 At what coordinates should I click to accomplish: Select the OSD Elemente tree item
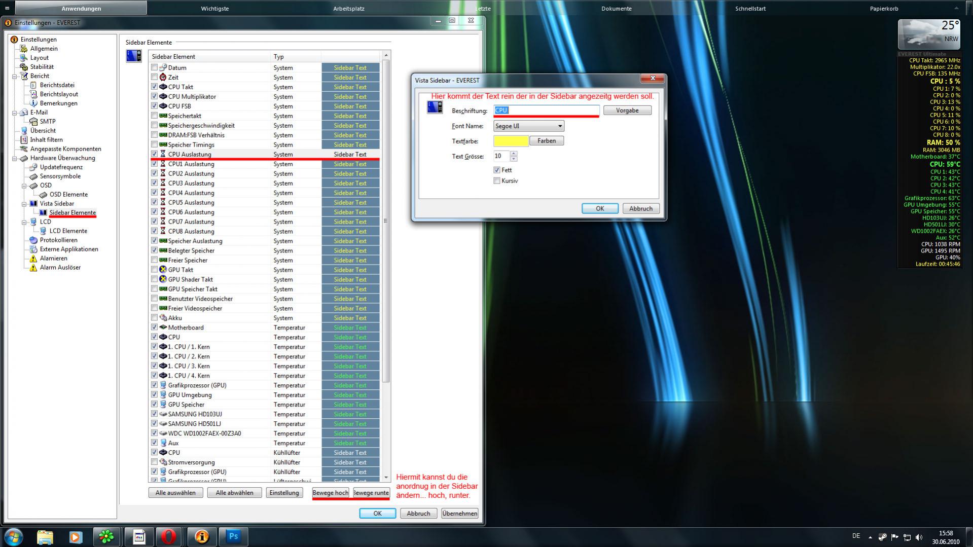68,195
